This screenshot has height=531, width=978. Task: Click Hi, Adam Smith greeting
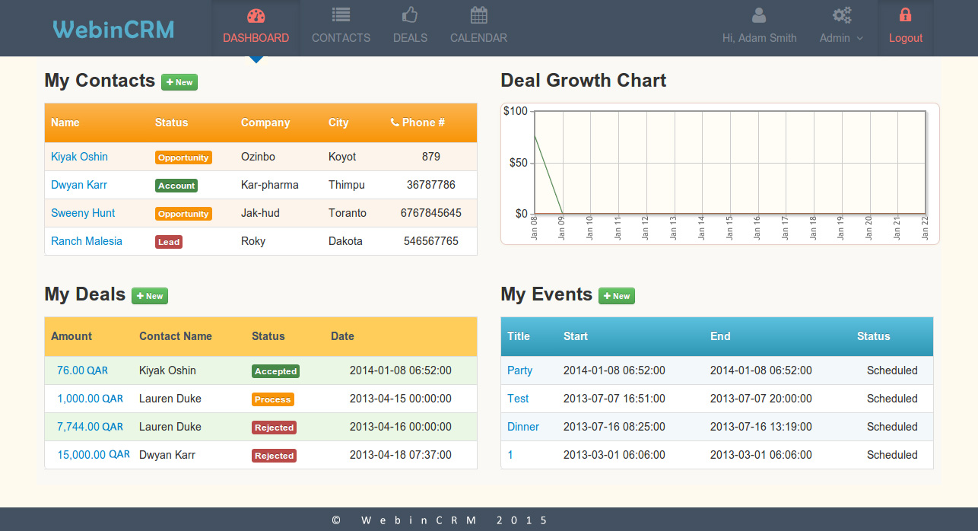pos(760,38)
